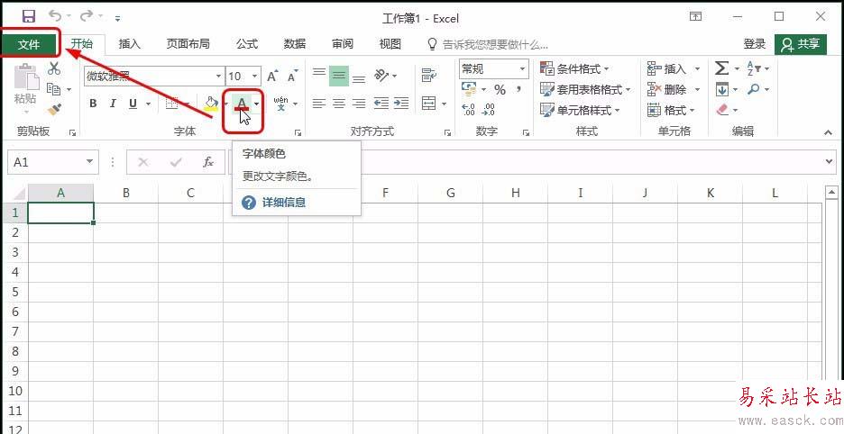Open 套用表格格式 table format menu

tap(584, 89)
